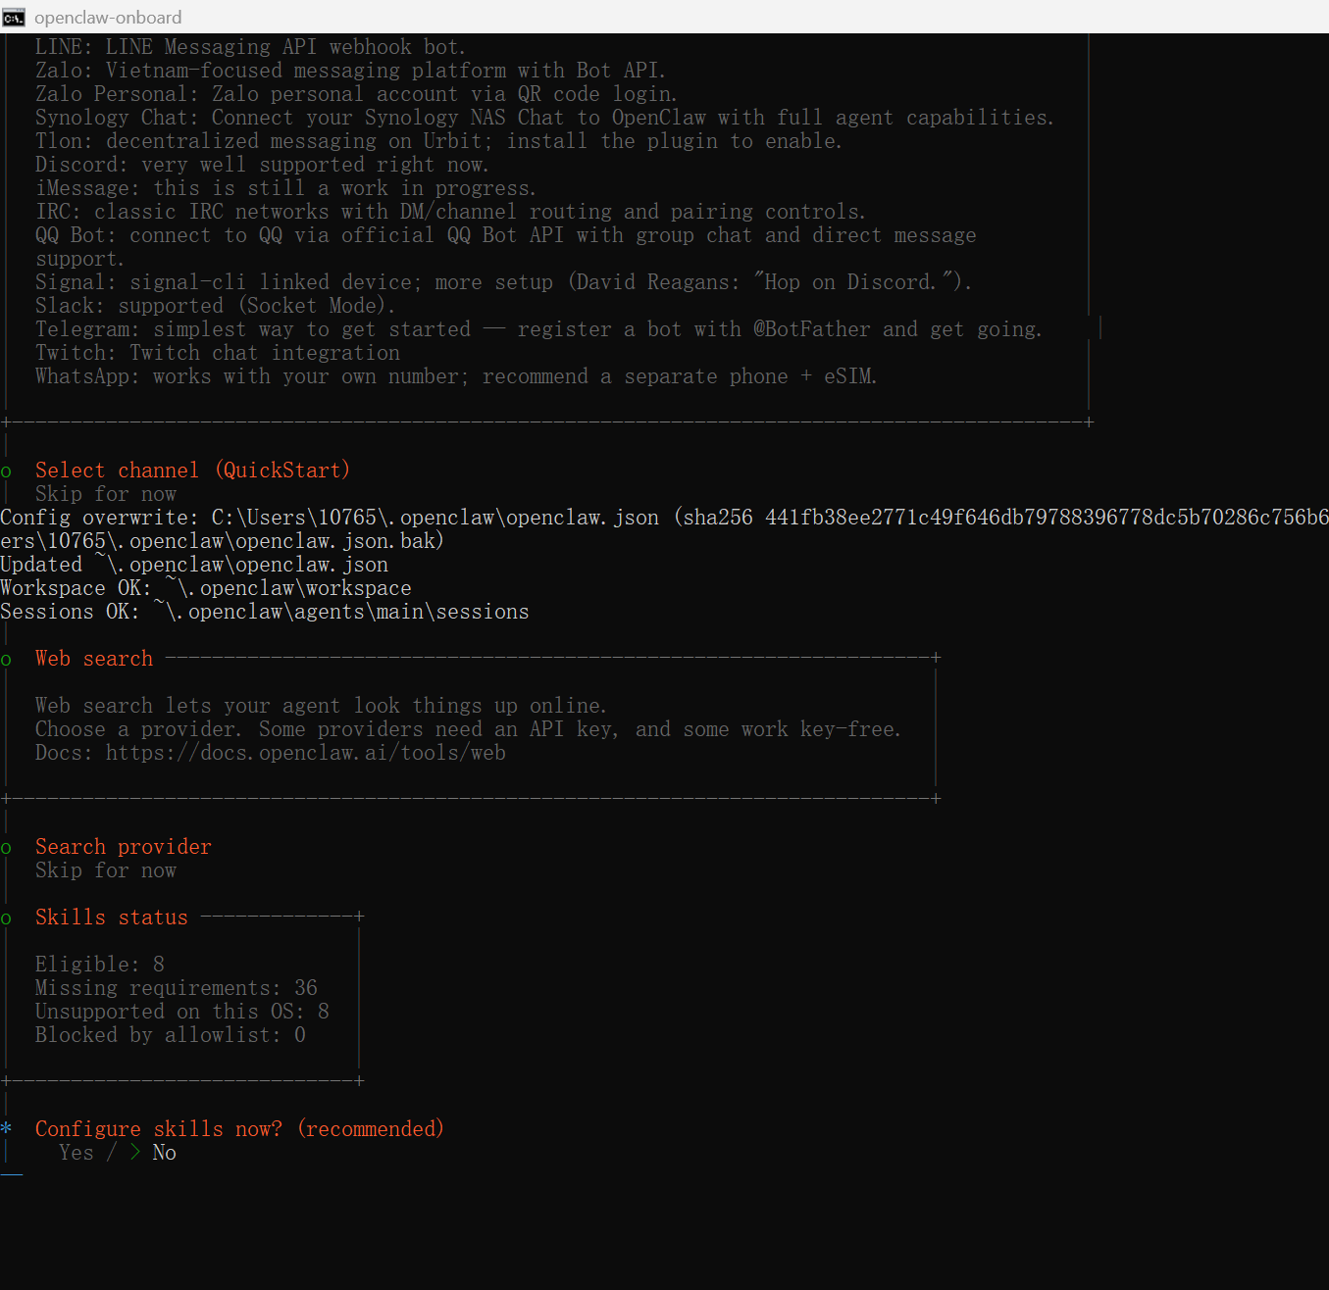Viewport: 1329px width, 1290px height.
Task: Select the Yes option for configure skills
Action: tap(77, 1153)
